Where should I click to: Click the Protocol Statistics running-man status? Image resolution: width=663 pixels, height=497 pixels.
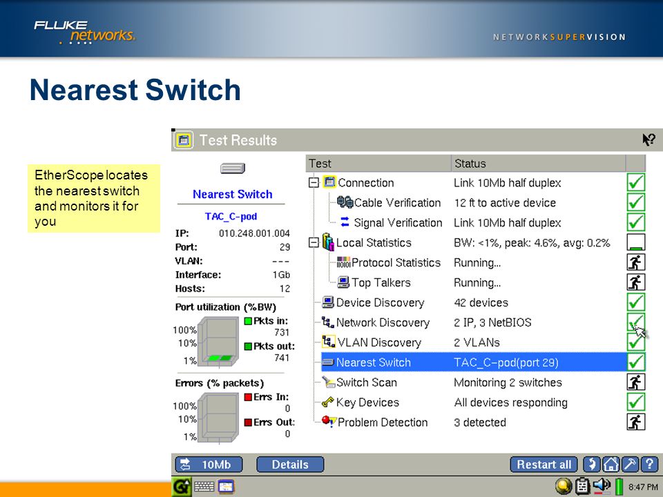click(635, 262)
